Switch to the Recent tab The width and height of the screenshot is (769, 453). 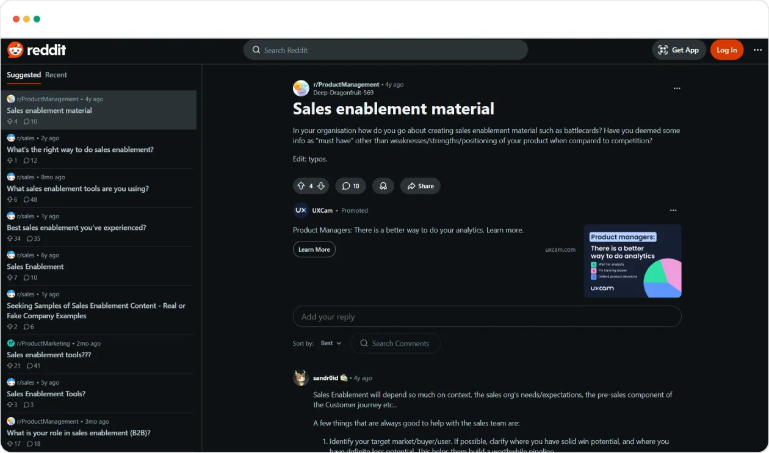[x=56, y=74]
